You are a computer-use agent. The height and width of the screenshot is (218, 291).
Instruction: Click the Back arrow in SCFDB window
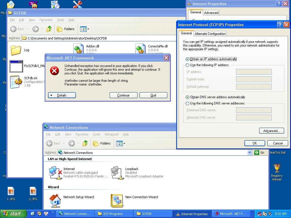point(13,29)
